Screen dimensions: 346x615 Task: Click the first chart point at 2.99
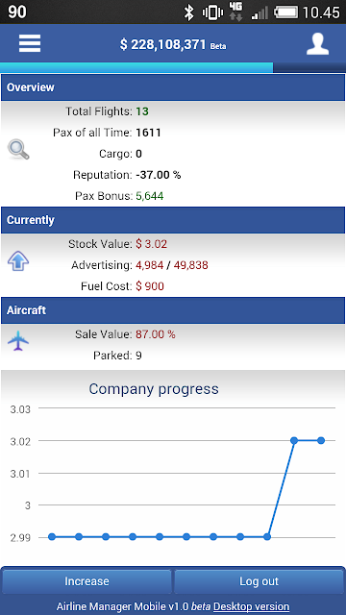(52, 536)
